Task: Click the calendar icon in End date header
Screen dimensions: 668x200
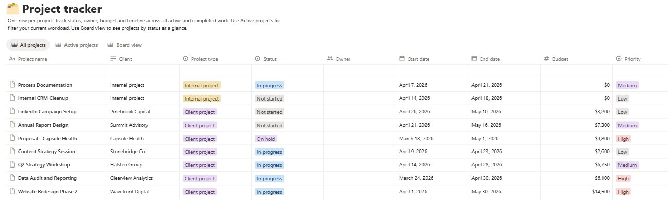Action: click(x=474, y=59)
